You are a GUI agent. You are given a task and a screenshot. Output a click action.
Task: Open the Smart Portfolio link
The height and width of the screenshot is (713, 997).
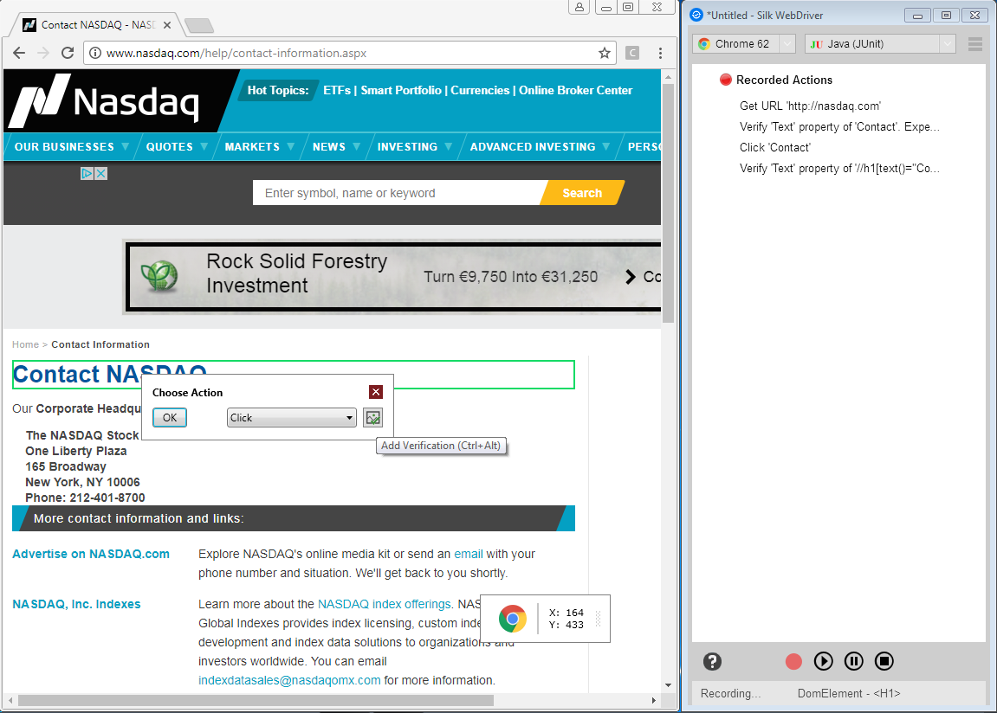click(401, 90)
